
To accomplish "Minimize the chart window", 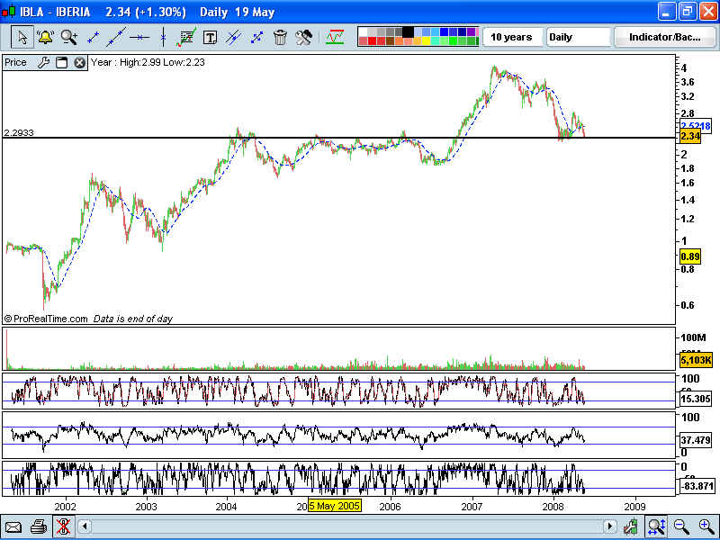I will [x=667, y=12].
